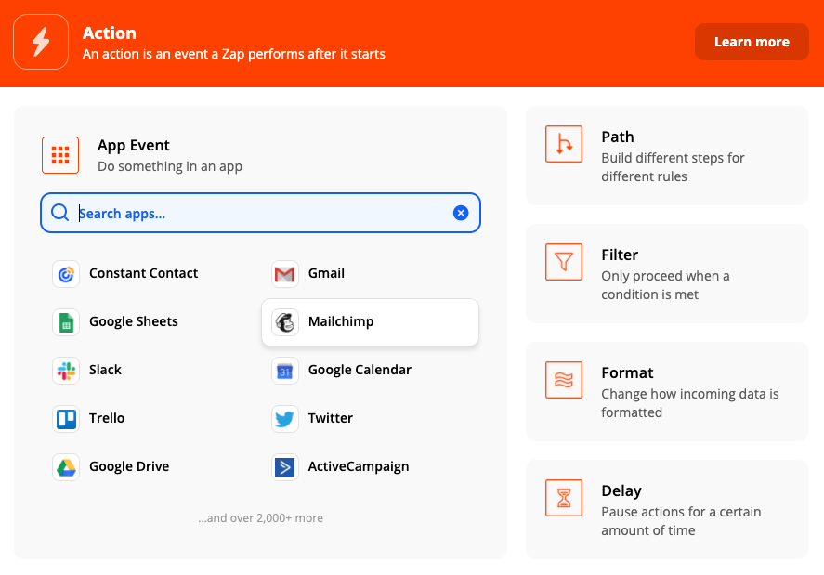Click the Path card title
Image resolution: width=824 pixels, height=575 pixels.
point(618,137)
